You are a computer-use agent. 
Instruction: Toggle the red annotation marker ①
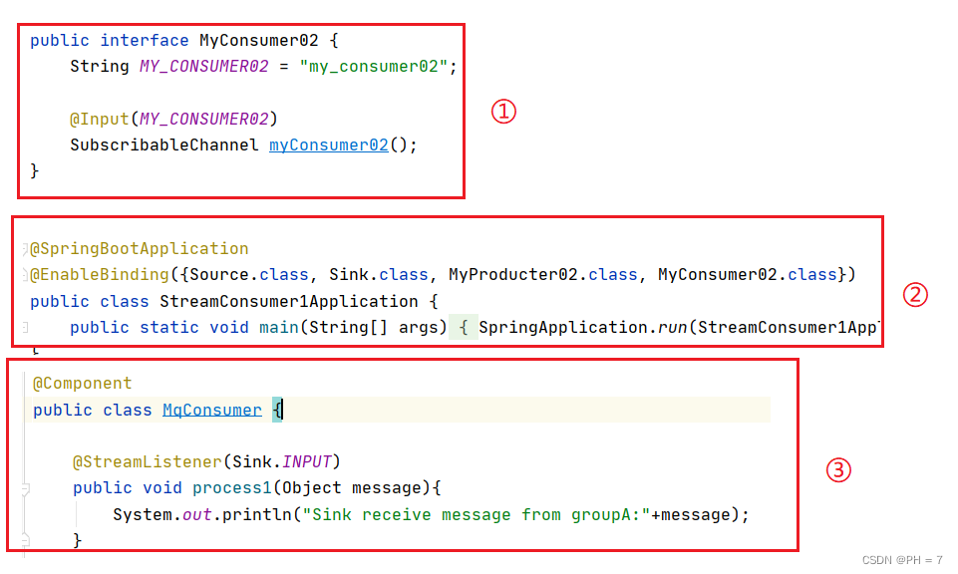point(503,111)
